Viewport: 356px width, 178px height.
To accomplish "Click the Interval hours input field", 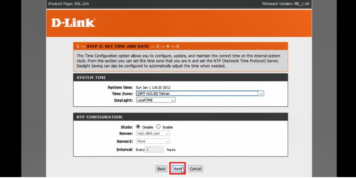I will pos(154,150).
